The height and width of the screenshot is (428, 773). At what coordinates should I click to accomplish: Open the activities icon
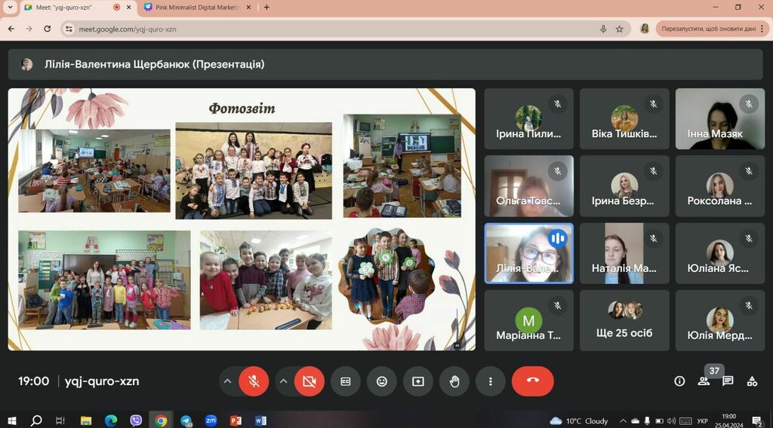point(752,381)
